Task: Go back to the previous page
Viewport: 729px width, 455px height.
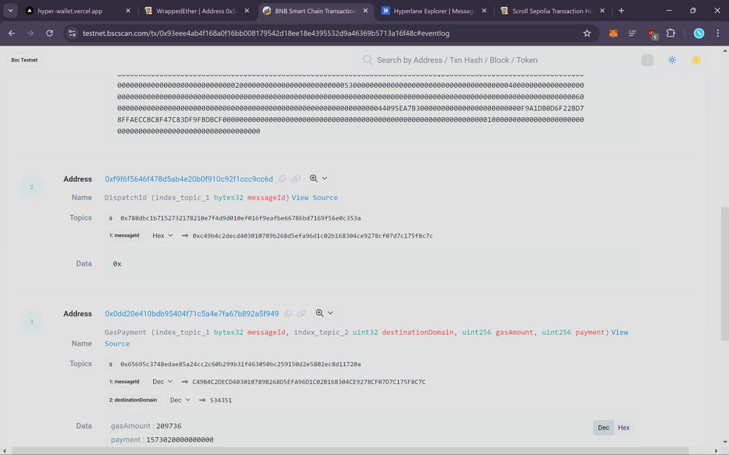Action: click(12, 34)
